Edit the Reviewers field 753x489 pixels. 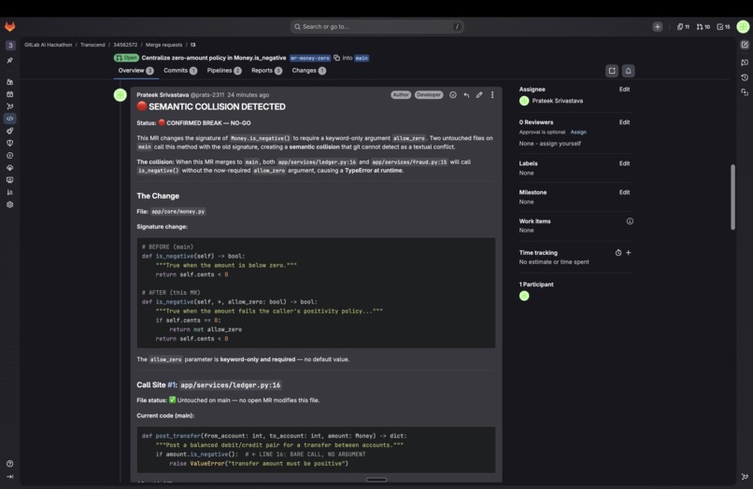click(624, 122)
